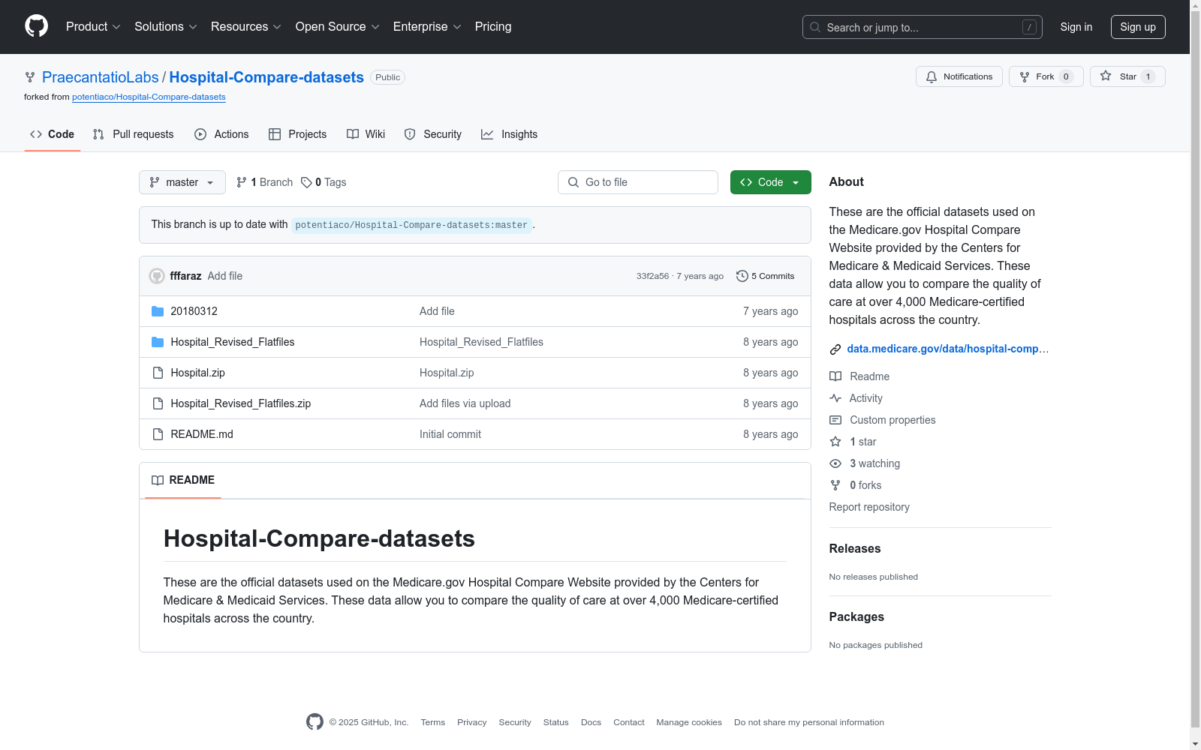Click Report repository link

(x=869, y=507)
